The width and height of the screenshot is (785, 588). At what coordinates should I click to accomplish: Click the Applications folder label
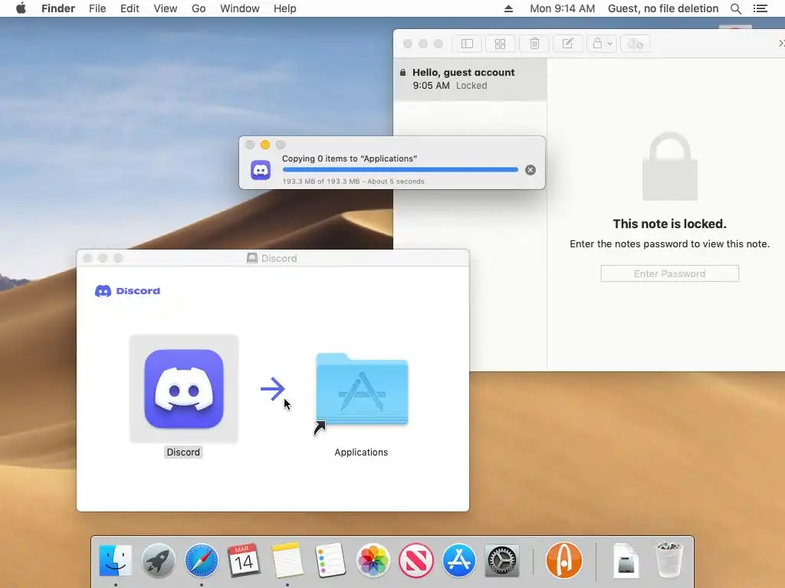point(361,452)
